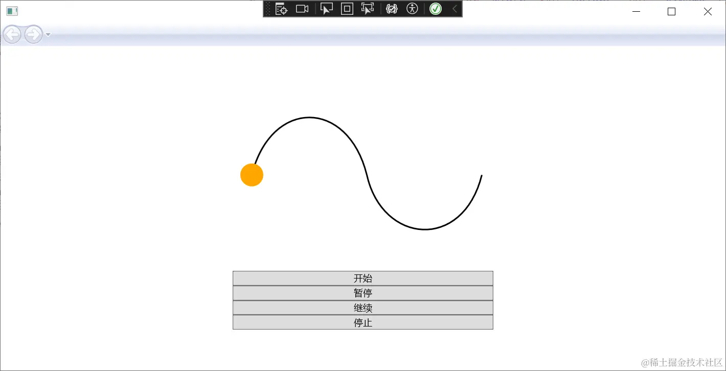
Task: Click the navigation Back arrow button
Action: tap(12, 34)
